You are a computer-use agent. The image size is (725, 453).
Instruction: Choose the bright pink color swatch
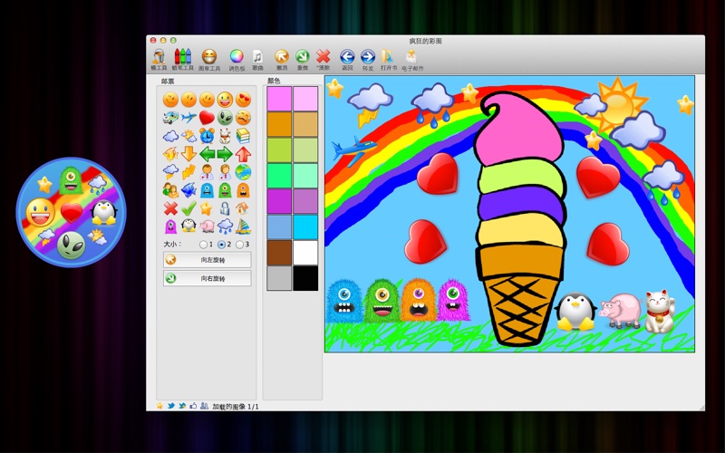279,99
